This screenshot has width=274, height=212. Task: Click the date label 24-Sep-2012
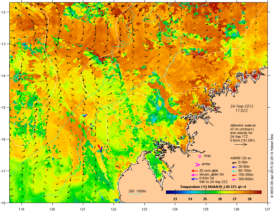pyautogui.click(x=242, y=106)
